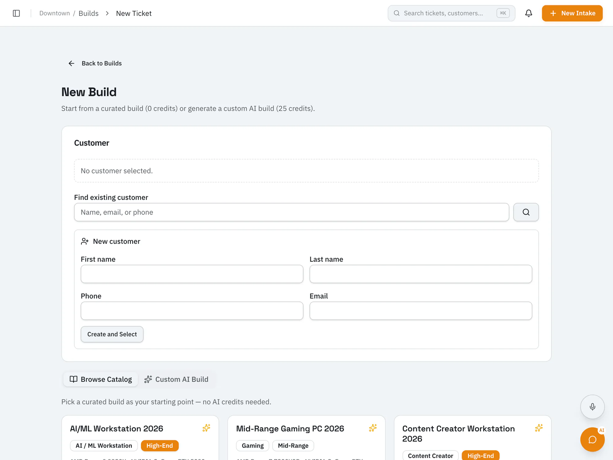Focus the global ticket search field
Image resolution: width=613 pixels, height=460 pixels.
(451, 13)
